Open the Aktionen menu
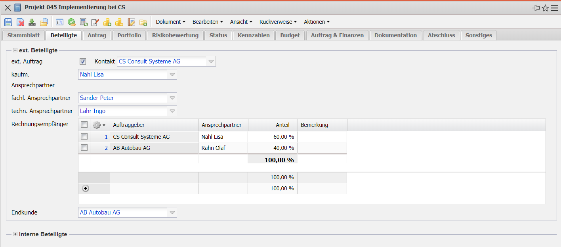The height and width of the screenshot is (247, 561). (317, 22)
